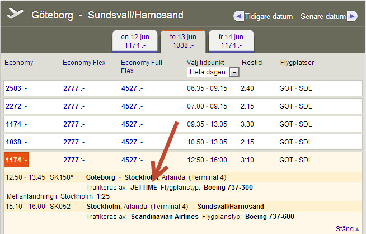The image size is (366, 234).
Task: Select the highlighted 1174 orange fare
Action: click(x=16, y=160)
